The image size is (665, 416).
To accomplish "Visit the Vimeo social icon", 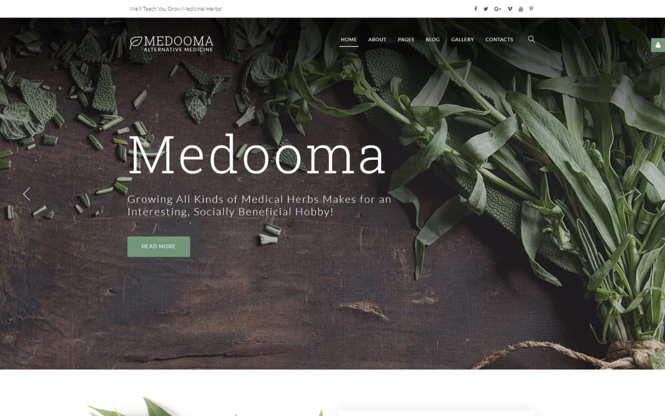I will [510, 9].
